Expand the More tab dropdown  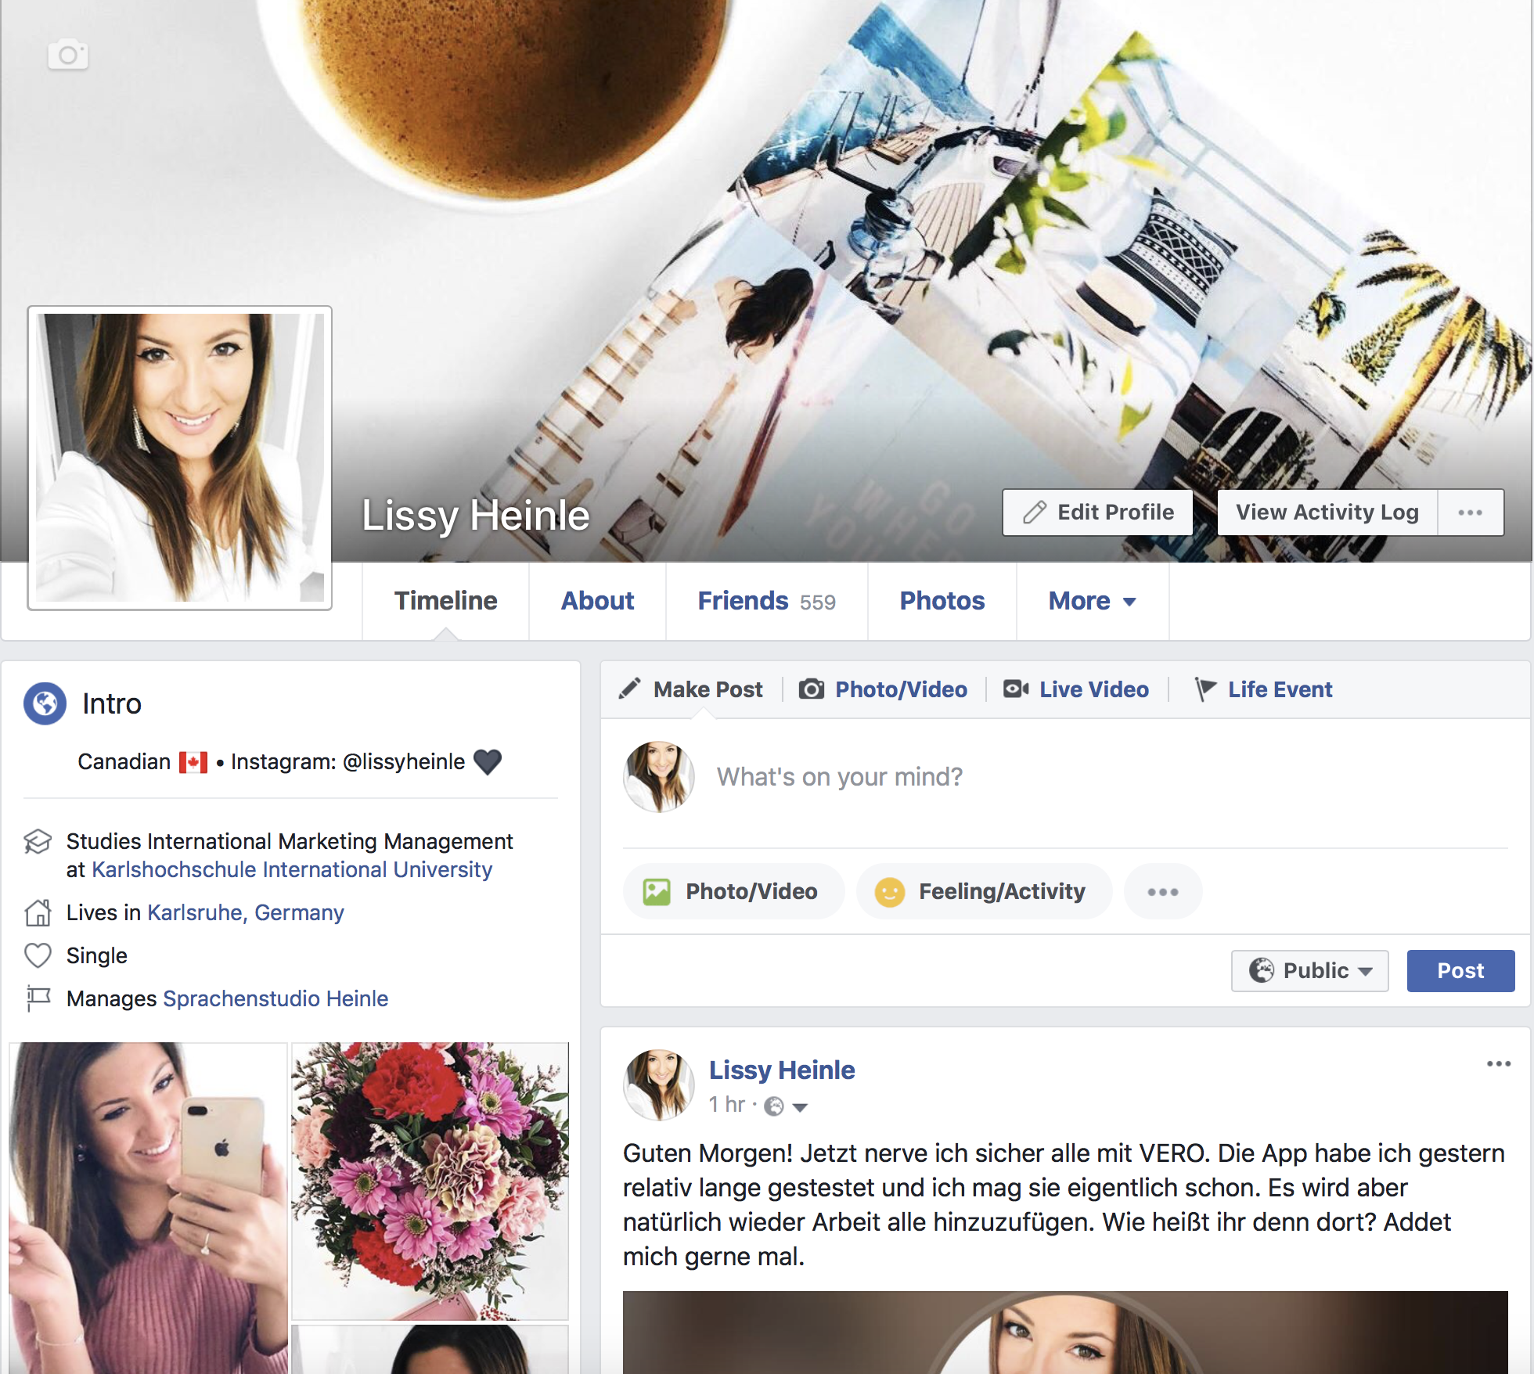click(x=1092, y=601)
